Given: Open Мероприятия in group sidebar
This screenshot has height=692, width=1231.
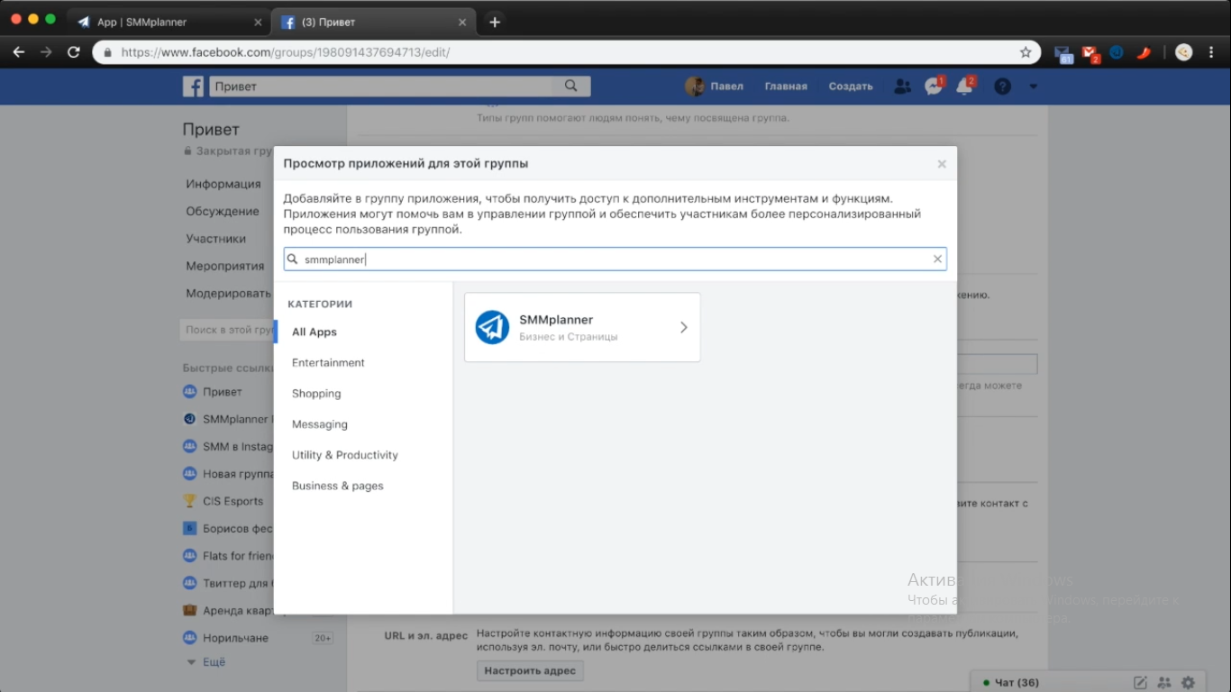Looking at the screenshot, I should coord(225,266).
